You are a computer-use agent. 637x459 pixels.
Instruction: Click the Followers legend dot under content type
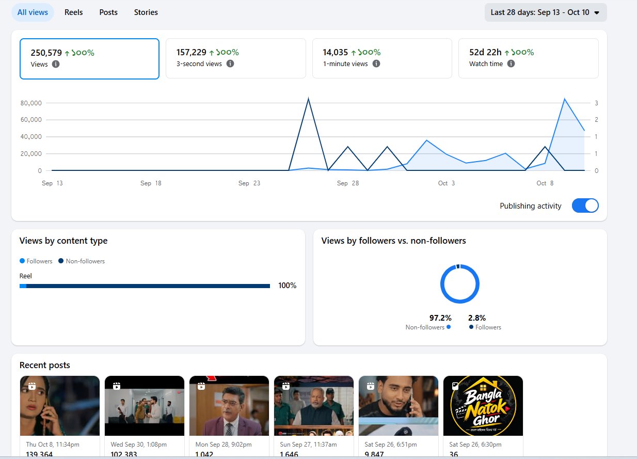click(x=22, y=261)
